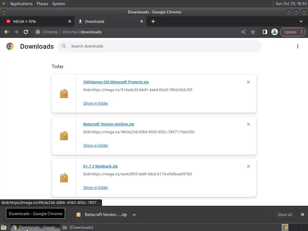The width and height of the screenshot is (308, 231).
Task: Show SithGames Old Minecraft Projects.zip in folder
Action: click(96, 103)
